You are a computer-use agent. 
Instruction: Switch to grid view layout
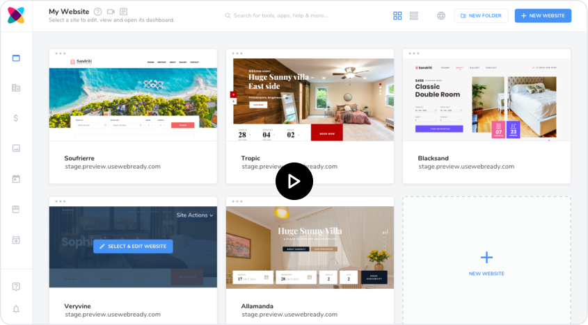click(x=397, y=15)
